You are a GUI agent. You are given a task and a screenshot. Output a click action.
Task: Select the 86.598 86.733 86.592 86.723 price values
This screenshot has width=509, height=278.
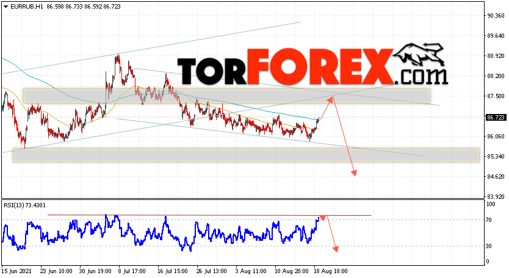pos(84,7)
